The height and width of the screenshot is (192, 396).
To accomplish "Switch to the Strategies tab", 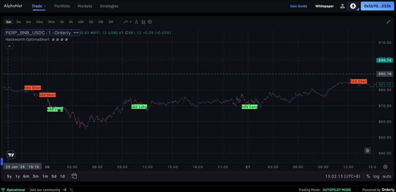I will coord(109,6).
